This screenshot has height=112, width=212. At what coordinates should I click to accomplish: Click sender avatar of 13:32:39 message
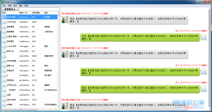pyautogui.click(x=64, y=20)
